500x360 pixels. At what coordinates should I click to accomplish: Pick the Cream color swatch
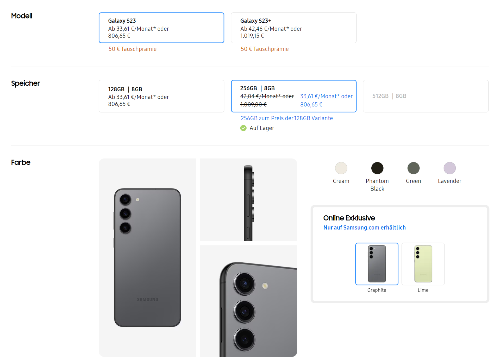point(341,168)
